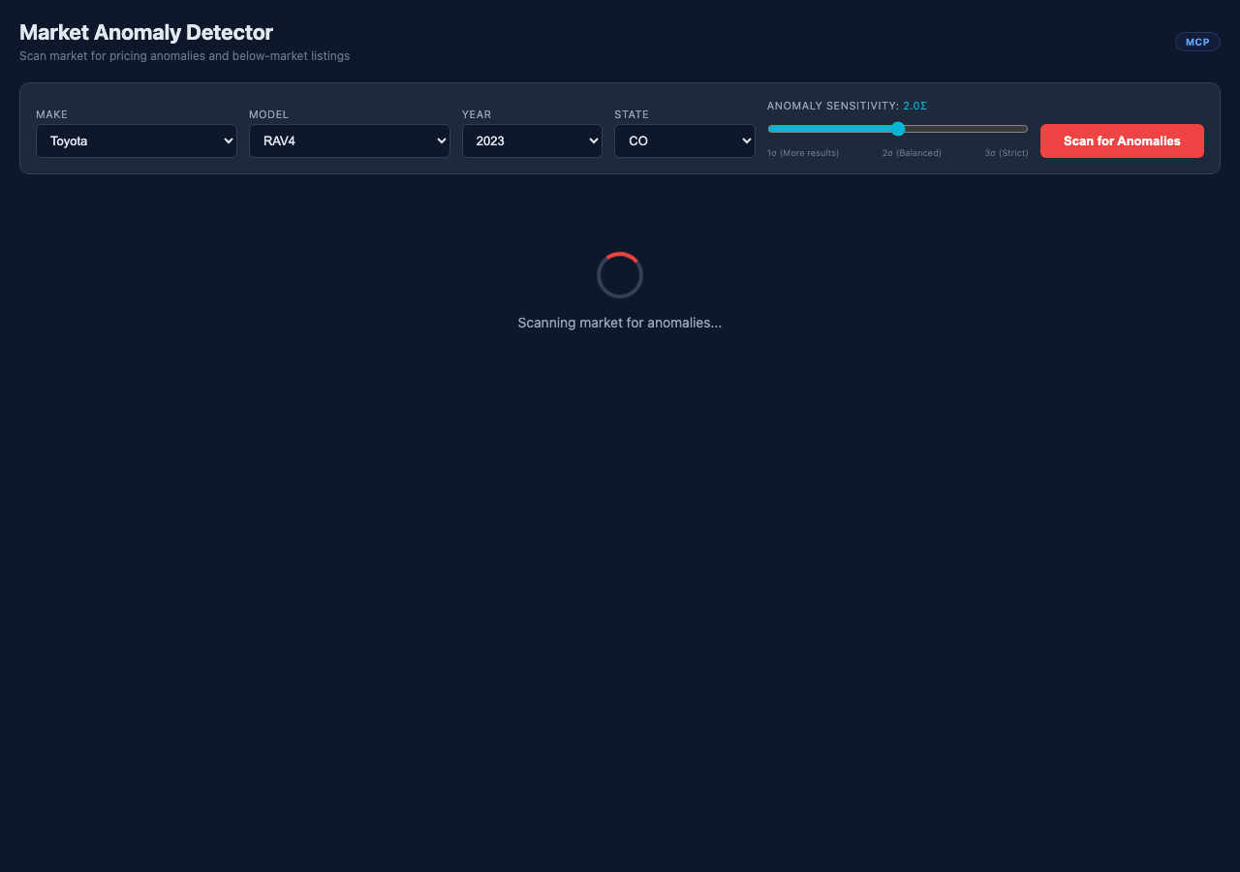Click the anomaly sensitivity slider handle

(897, 128)
